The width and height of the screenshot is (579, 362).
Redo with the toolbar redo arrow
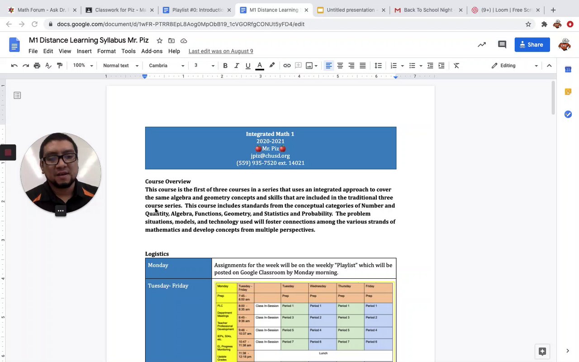click(26, 66)
